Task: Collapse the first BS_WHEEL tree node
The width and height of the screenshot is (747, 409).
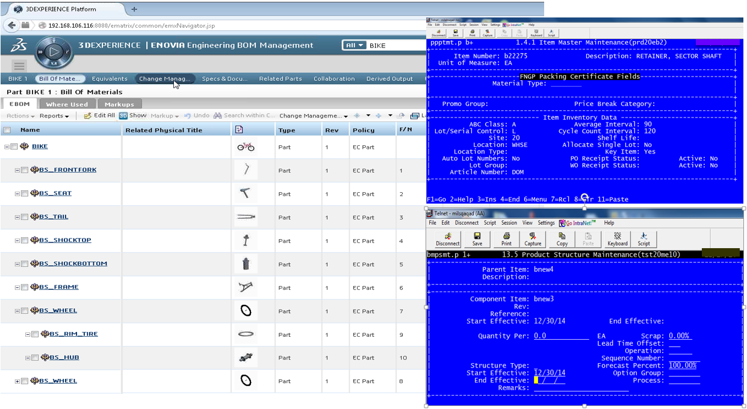Action: [17, 311]
